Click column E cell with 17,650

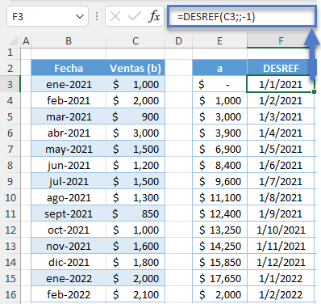219,278
